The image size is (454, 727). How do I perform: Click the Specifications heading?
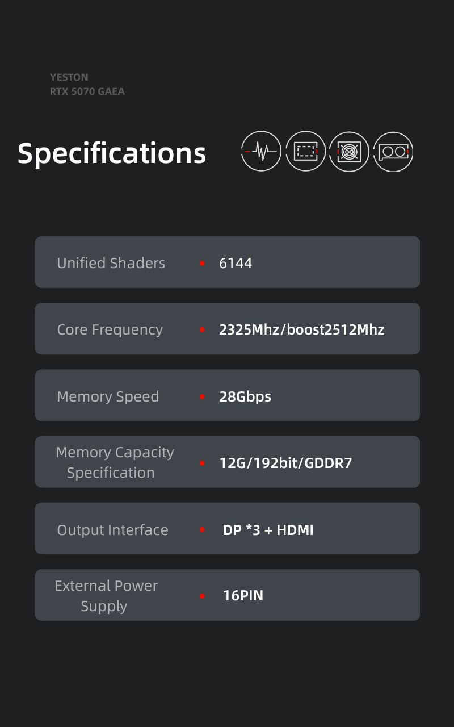112,153
